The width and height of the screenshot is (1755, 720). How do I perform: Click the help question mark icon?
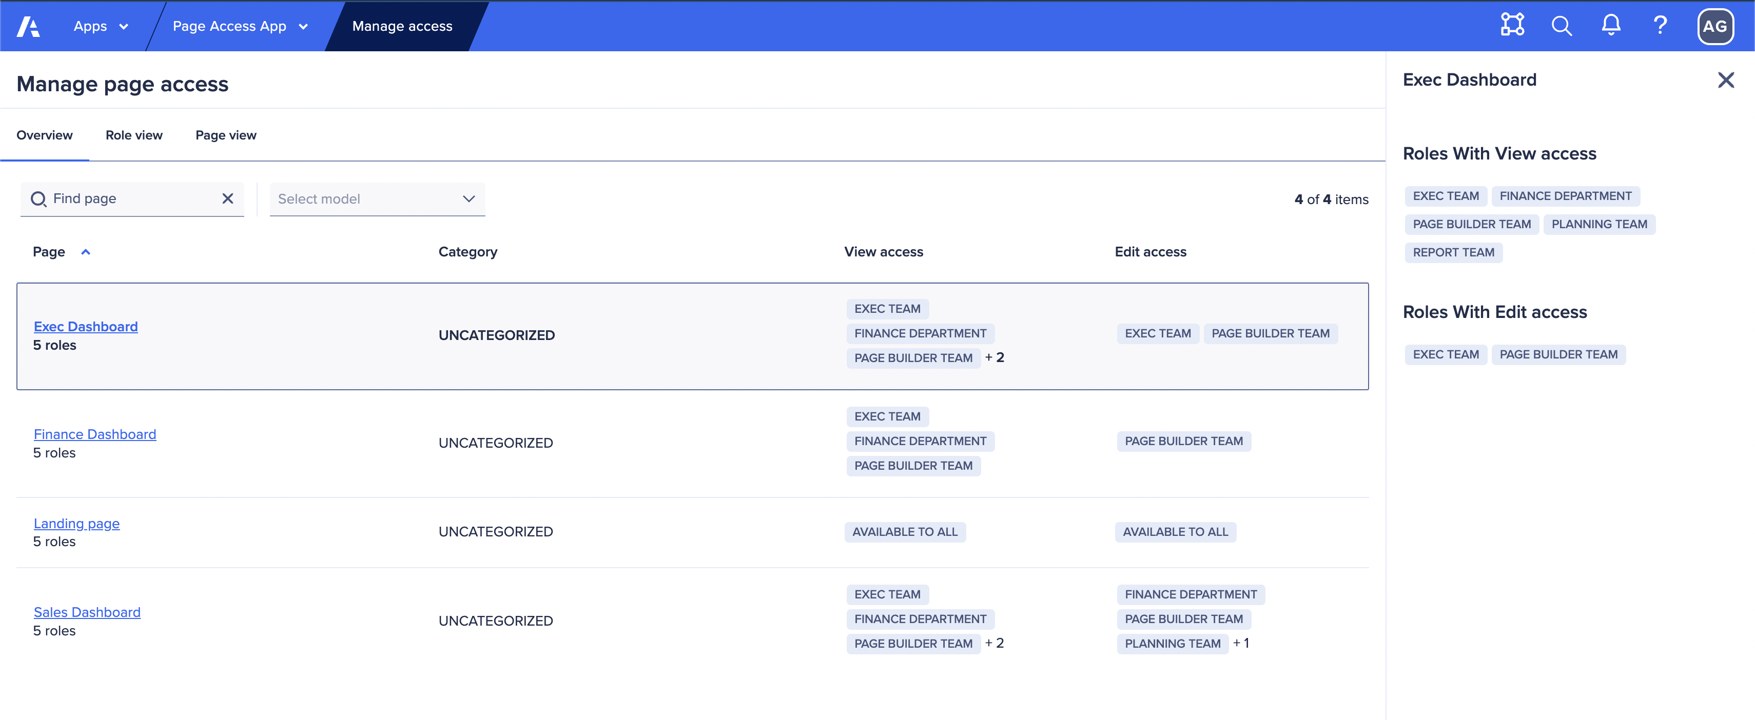[1660, 26]
